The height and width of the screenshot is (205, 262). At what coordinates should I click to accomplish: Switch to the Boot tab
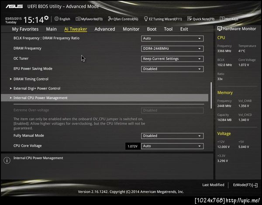point(152,29)
